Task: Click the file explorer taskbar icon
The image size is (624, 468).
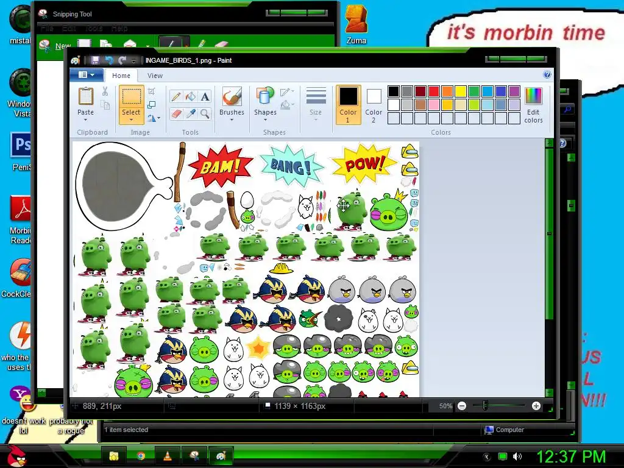Action: (114, 456)
